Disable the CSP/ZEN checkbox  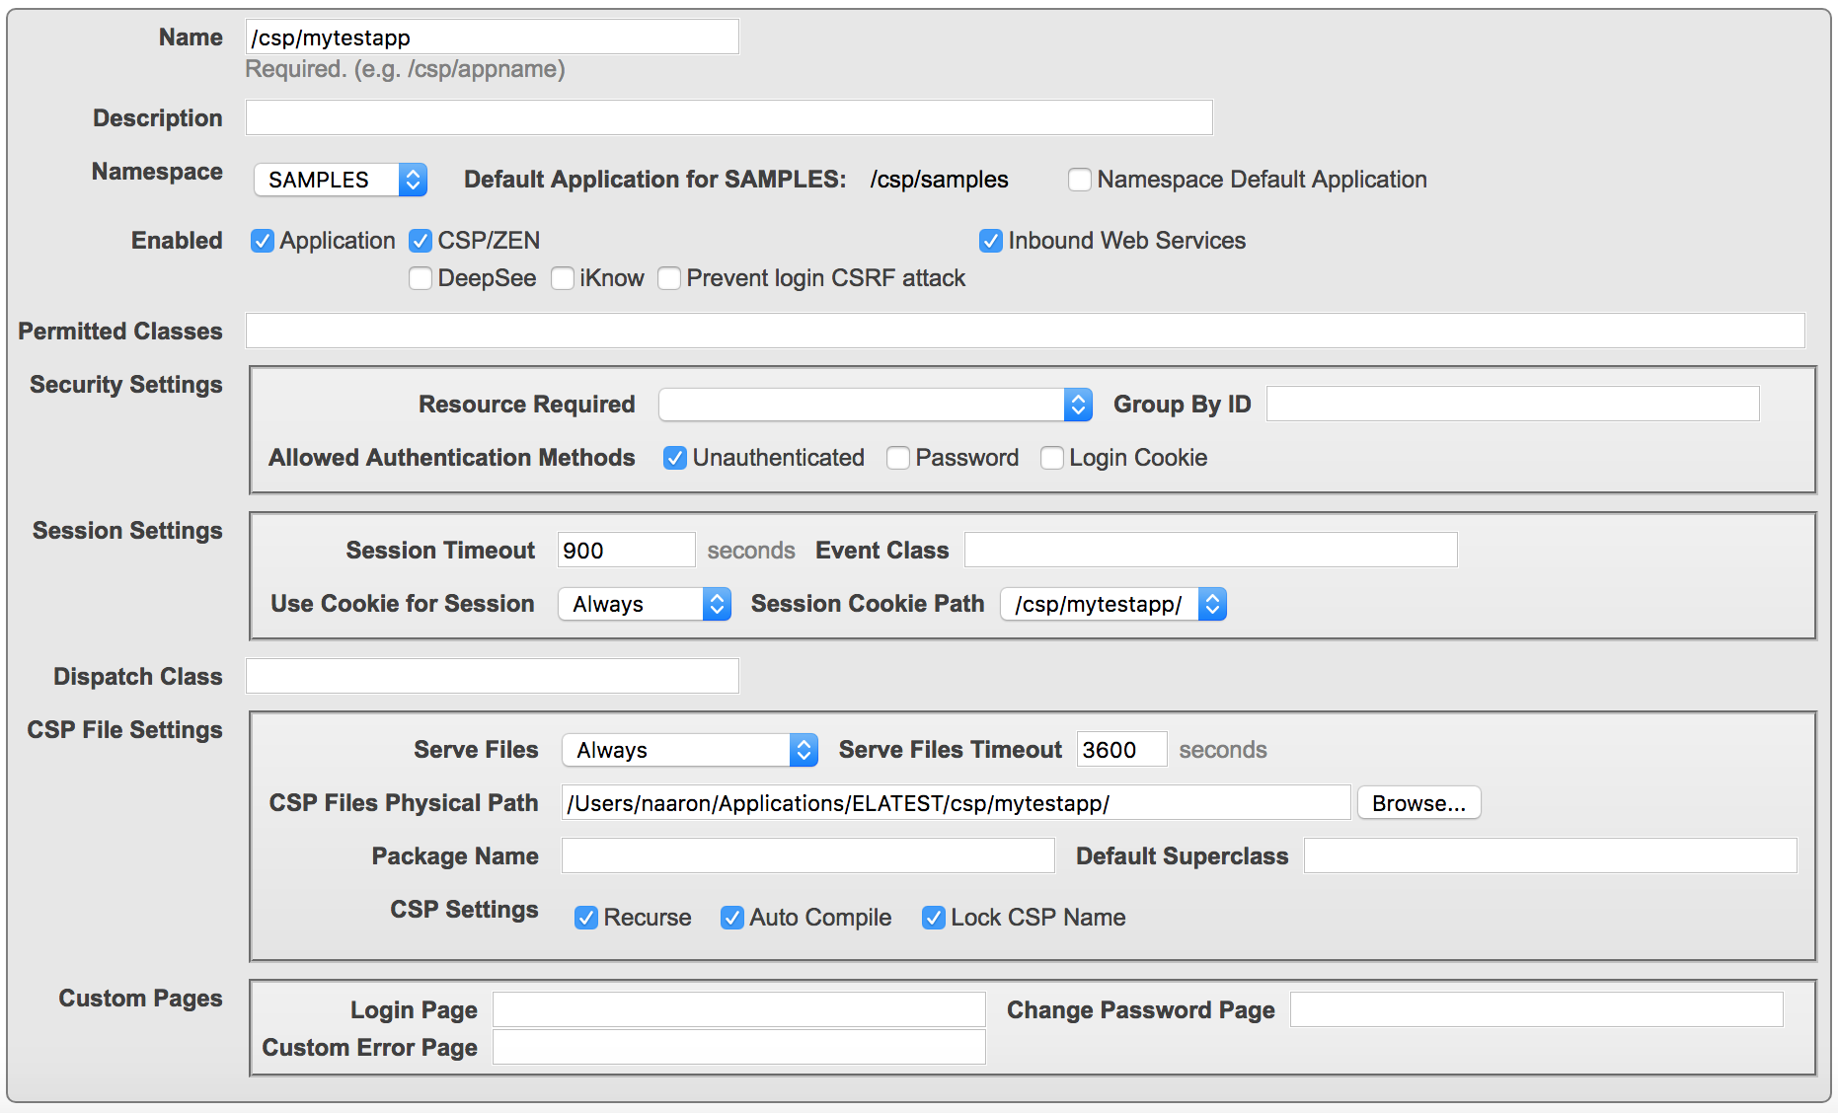point(421,241)
